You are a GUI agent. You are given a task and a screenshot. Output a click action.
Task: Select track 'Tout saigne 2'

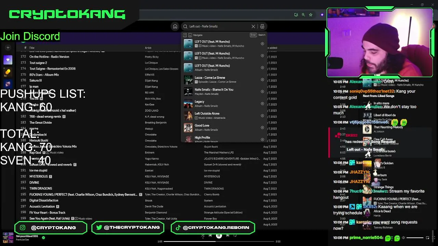click(x=38, y=63)
